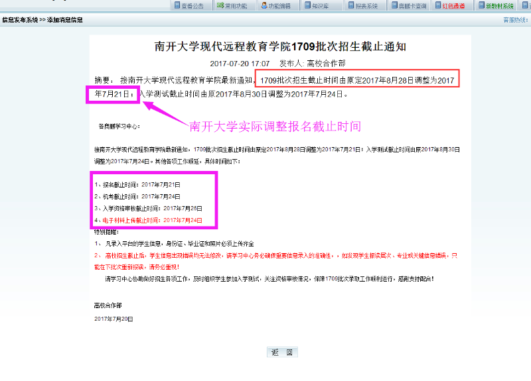The height and width of the screenshot is (381, 531).
Task: Click line 3、入学资格审核截止时间
Action: pyautogui.click(x=148, y=208)
